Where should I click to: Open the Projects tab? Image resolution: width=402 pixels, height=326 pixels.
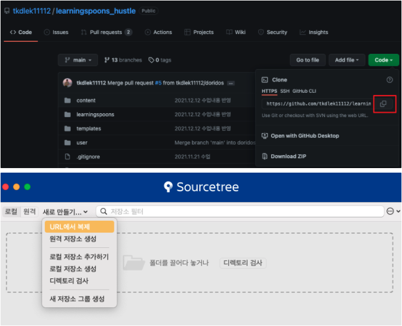(199, 32)
